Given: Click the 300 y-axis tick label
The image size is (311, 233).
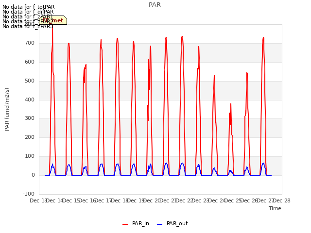Looking at the screenshot, I should (30, 118).
